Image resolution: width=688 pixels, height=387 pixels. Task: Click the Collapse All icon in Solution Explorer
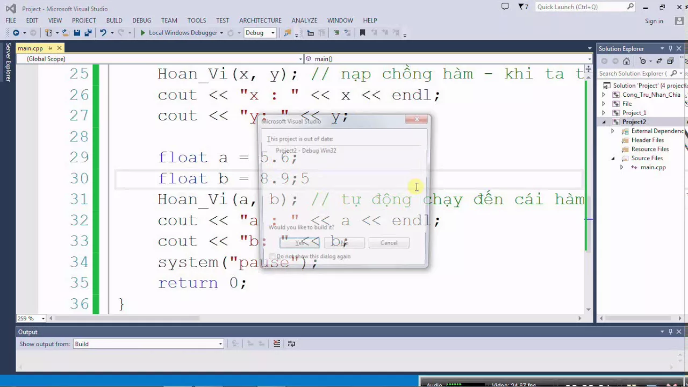pos(670,61)
